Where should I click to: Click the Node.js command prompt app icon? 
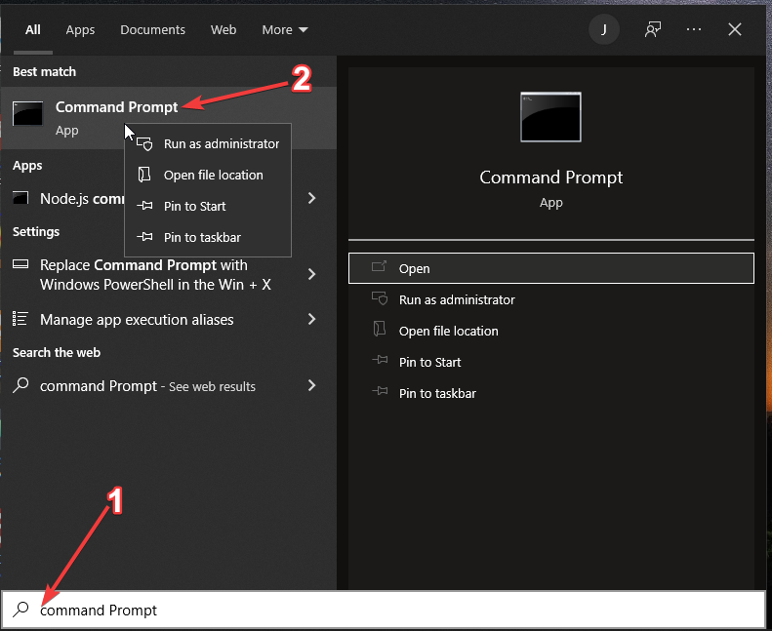(x=20, y=198)
